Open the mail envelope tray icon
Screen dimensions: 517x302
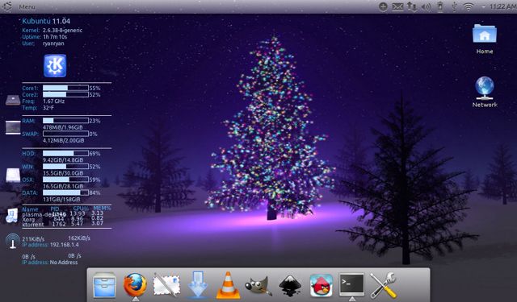tap(397, 6)
